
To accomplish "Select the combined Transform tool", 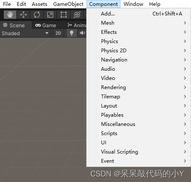I will (77, 15).
